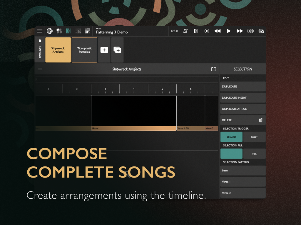Click the trash icon next to DELETE
The width and height of the screenshot is (301, 225).
pos(260,120)
